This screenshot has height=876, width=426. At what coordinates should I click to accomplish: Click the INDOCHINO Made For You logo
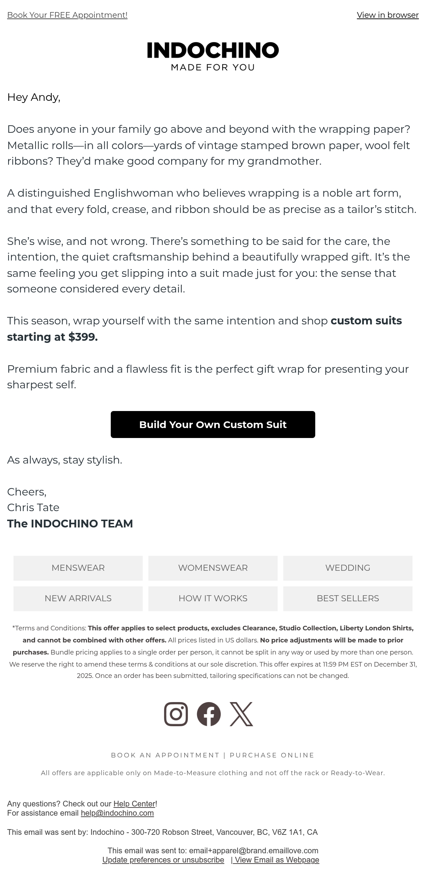point(213,56)
